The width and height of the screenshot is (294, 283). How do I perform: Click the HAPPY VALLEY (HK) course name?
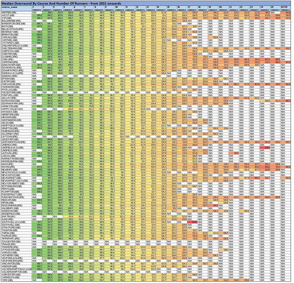coord(12,109)
